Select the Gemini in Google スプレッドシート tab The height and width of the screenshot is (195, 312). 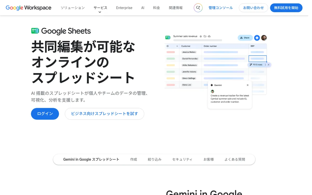pyautogui.click(x=91, y=159)
